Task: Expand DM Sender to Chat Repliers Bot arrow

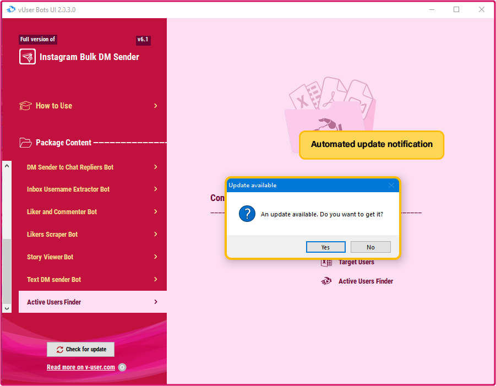Action: click(156, 167)
